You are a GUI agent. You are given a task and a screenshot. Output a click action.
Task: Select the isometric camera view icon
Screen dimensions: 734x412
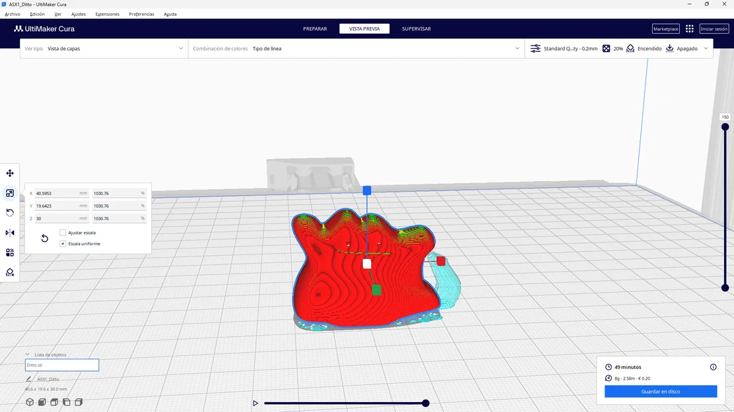coord(29,401)
